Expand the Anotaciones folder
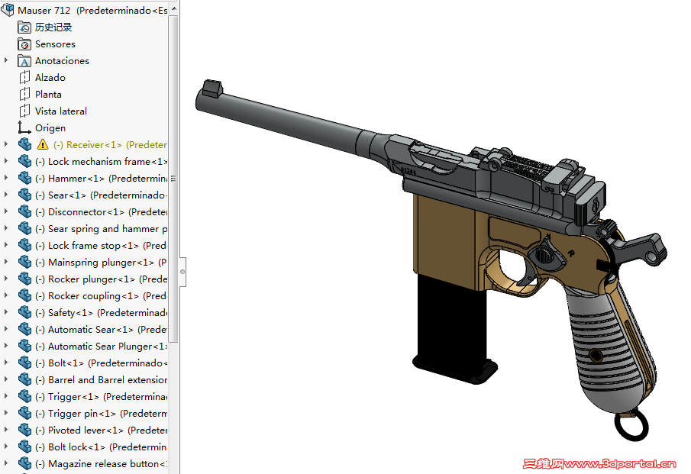691x474 pixels. click(x=6, y=60)
